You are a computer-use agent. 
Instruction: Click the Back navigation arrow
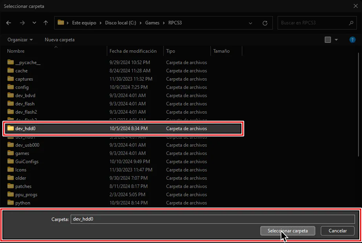click(x=9, y=23)
